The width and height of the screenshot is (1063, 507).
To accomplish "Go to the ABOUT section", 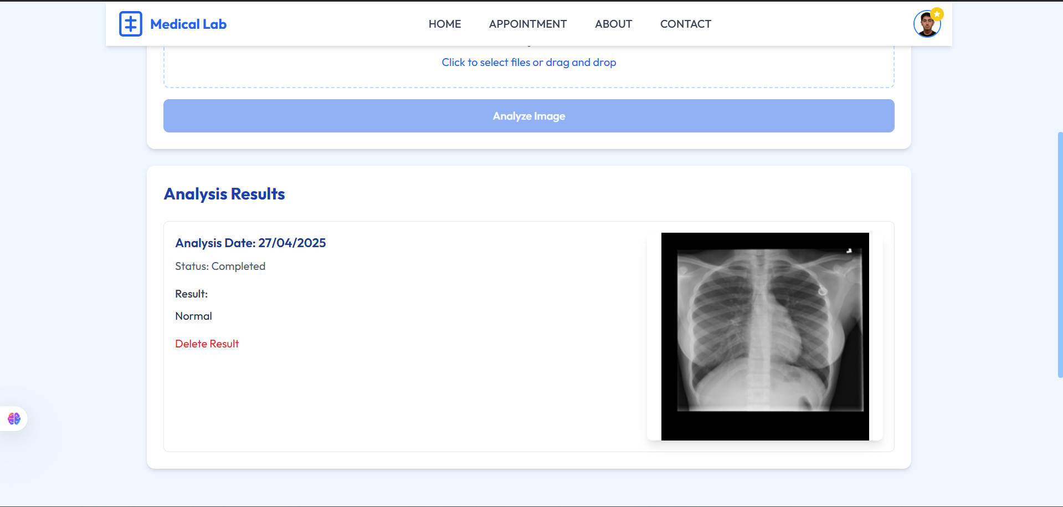I will 613,24.
